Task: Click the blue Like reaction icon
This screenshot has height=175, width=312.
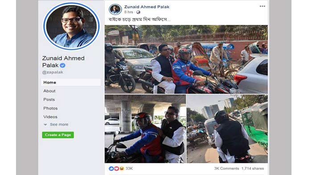Action: (x=111, y=168)
